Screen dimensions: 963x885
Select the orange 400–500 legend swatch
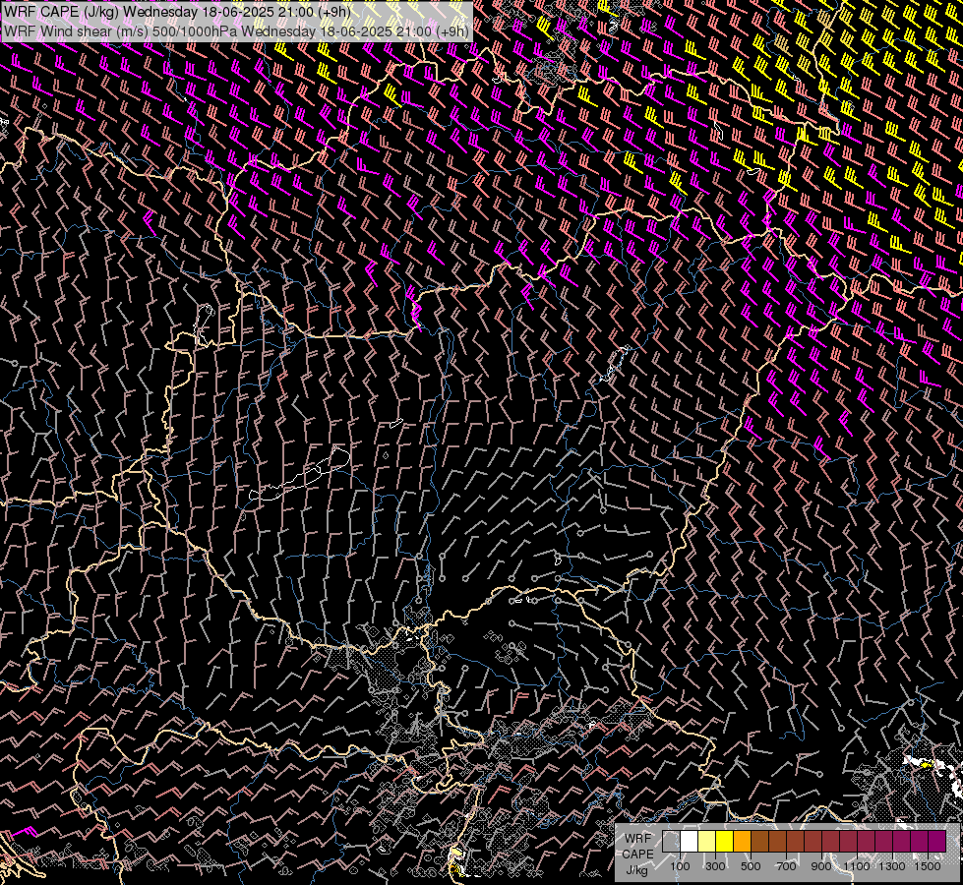click(x=742, y=842)
